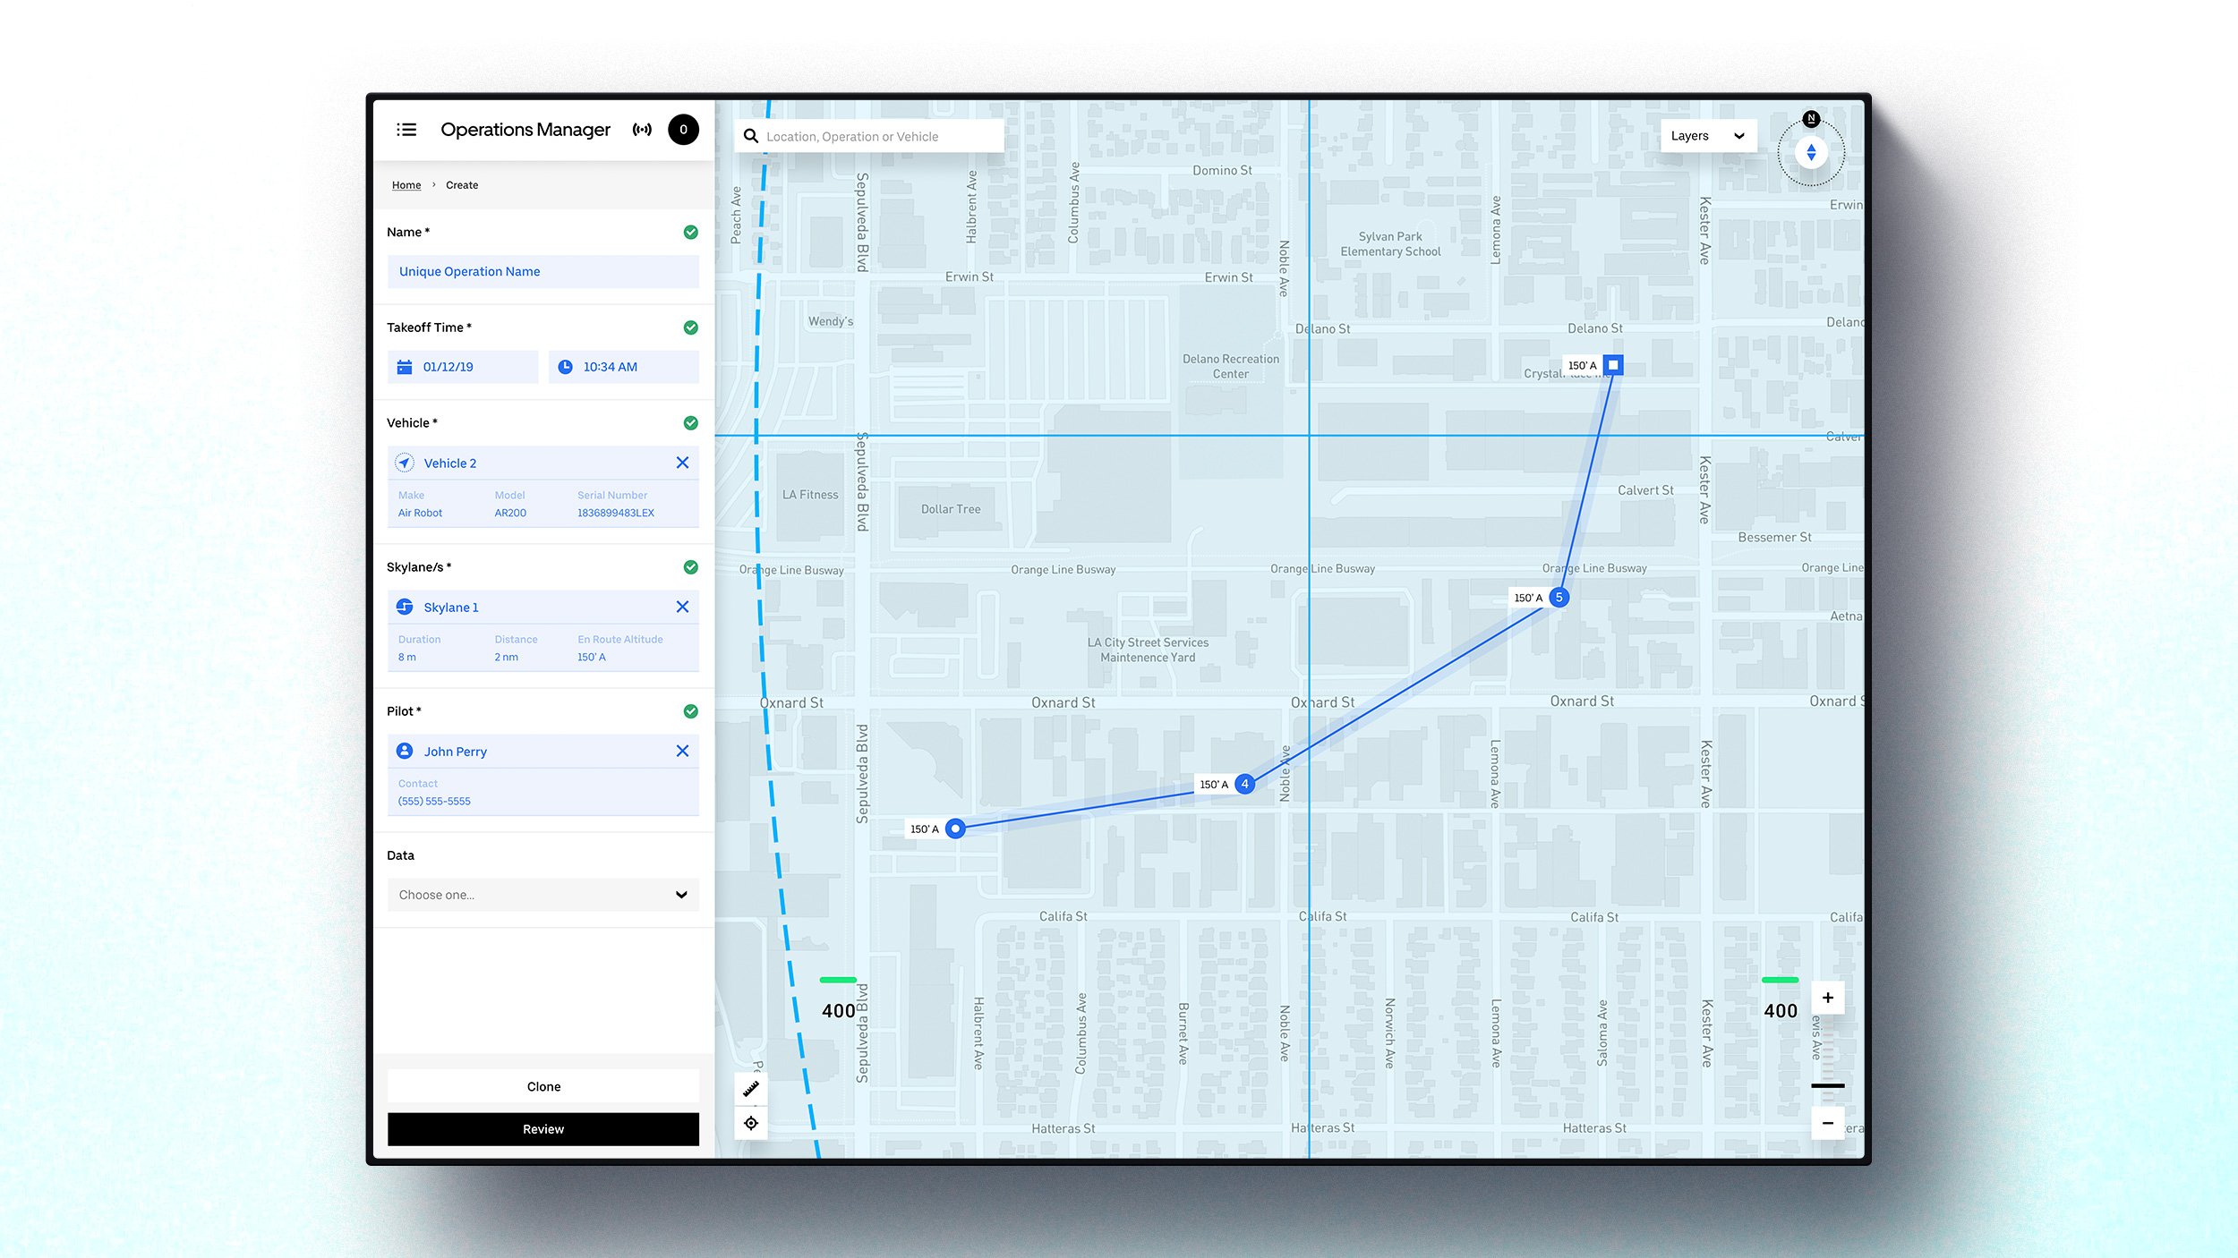Expand the Layers dropdown

coord(1708,136)
